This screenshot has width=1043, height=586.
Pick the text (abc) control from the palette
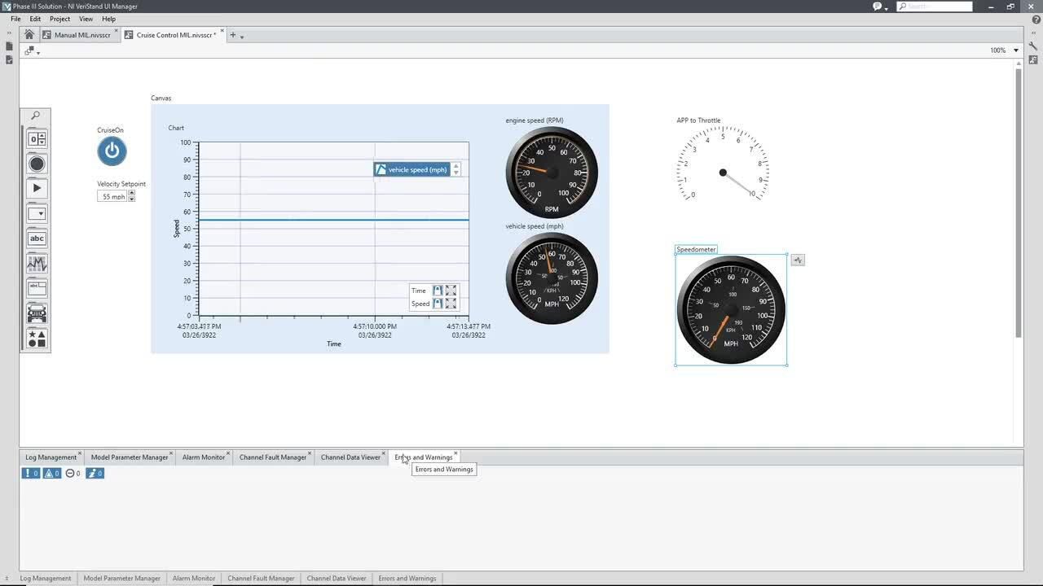[x=37, y=238]
